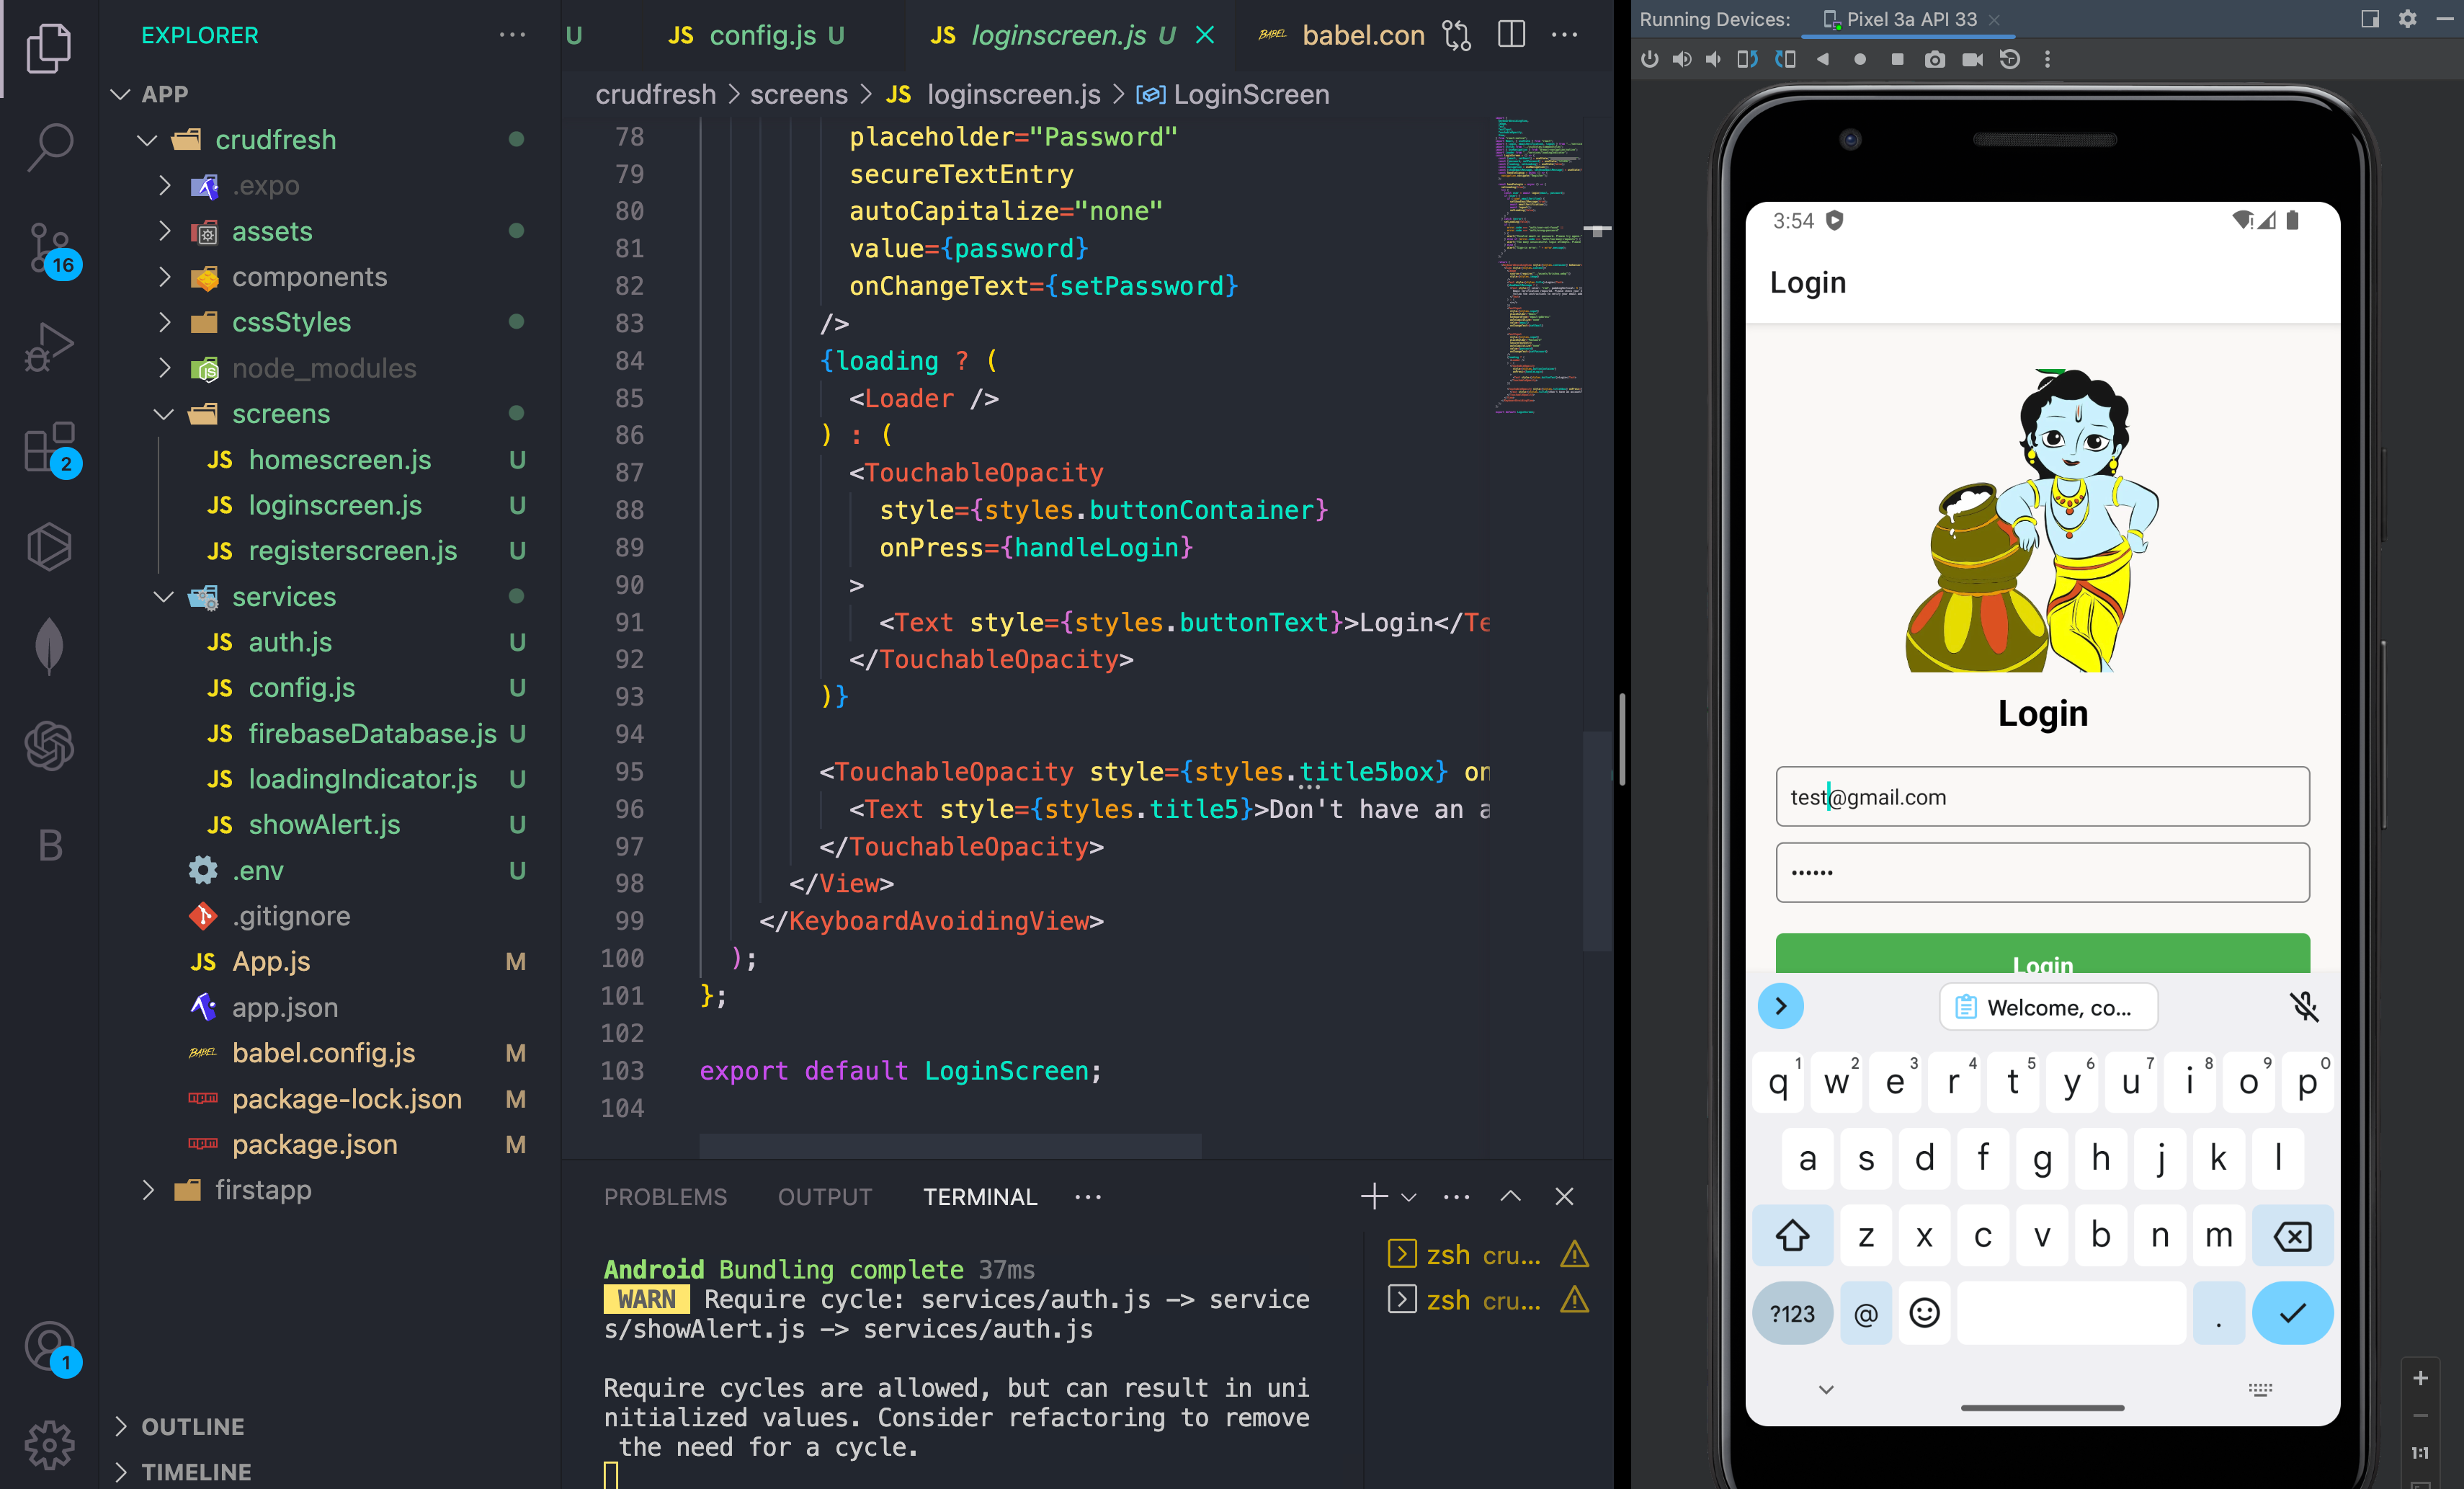Click the editor horizontal scrollbar
The height and width of the screenshot is (1489, 2464).
pos(950,1146)
